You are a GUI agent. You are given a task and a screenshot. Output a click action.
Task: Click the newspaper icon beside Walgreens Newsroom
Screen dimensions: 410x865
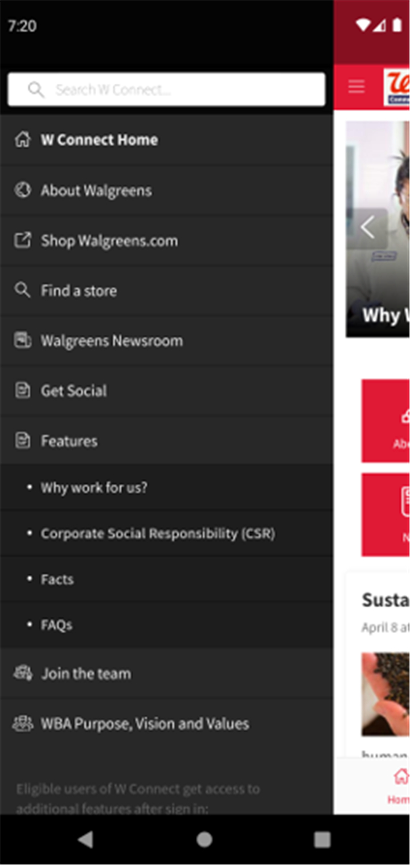22,340
